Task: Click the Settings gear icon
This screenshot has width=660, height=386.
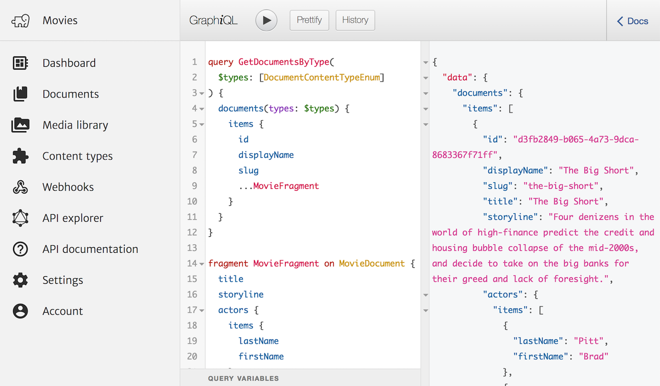Action: (x=20, y=280)
